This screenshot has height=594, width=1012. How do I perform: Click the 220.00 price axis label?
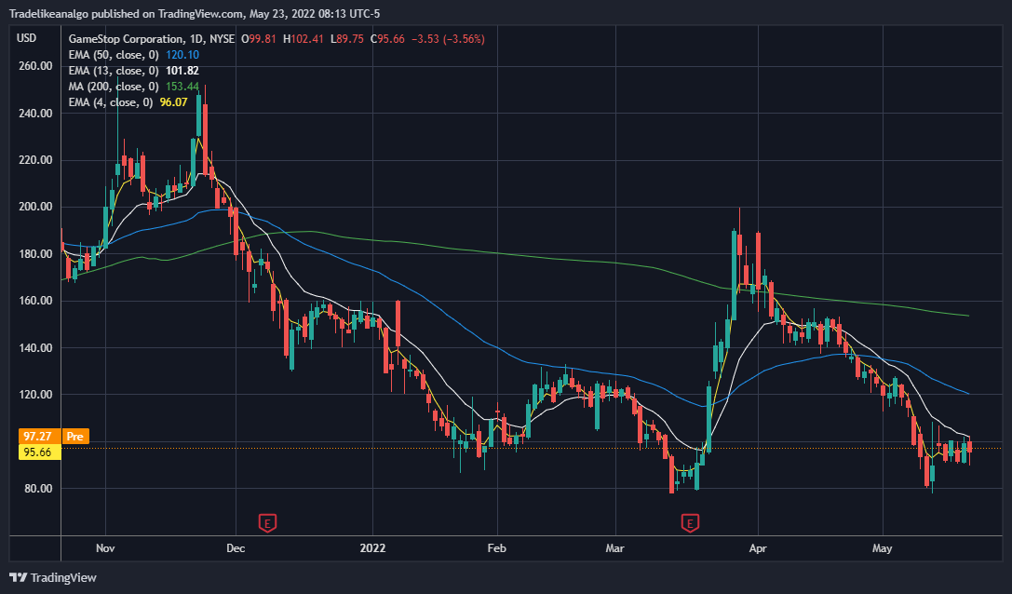pyautogui.click(x=37, y=160)
